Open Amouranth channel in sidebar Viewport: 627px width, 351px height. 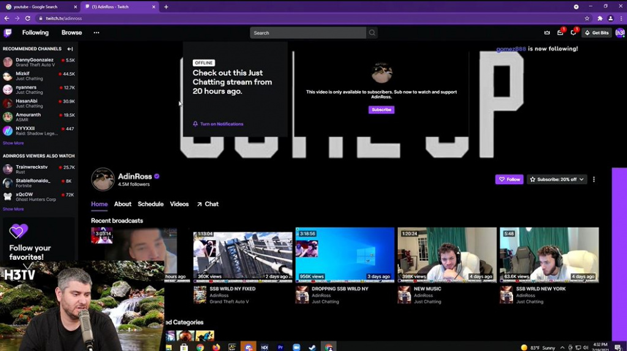(x=39, y=117)
